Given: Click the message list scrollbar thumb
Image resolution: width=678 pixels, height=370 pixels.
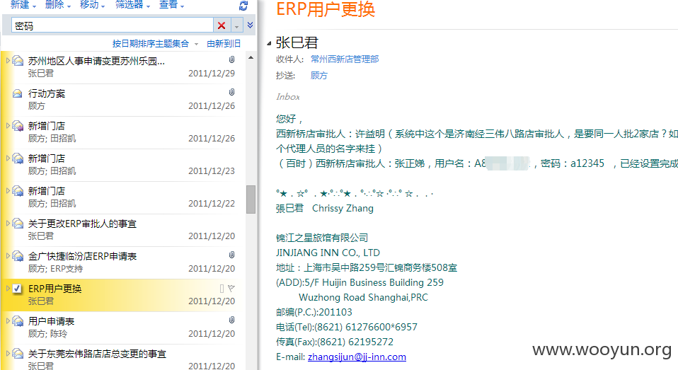Looking at the screenshot, I should pyautogui.click(x=251, y=200).
